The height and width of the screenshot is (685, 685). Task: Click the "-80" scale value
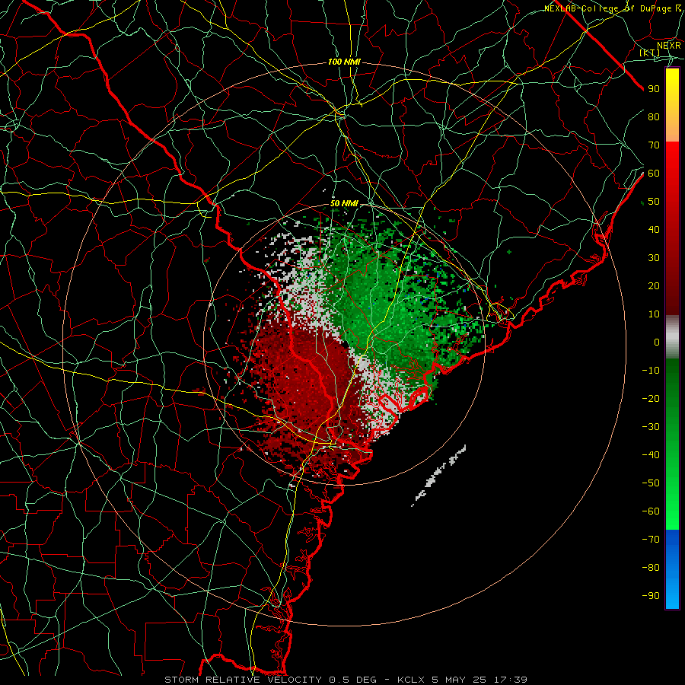click(x=651, y=568)
